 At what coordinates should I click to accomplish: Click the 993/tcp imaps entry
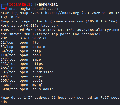point(22,76)
